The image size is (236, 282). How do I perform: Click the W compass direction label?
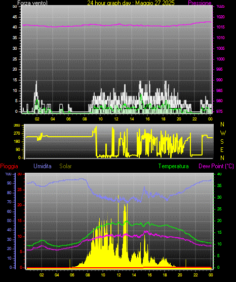point(223,133)
